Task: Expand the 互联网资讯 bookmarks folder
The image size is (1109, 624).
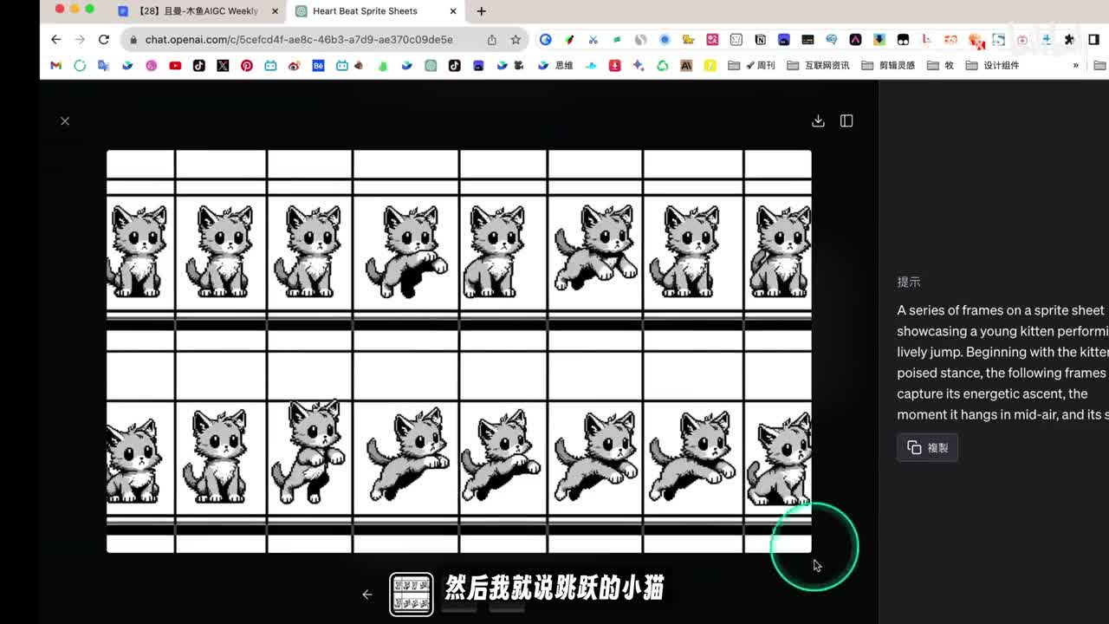Action: click(x=819, y=65)
